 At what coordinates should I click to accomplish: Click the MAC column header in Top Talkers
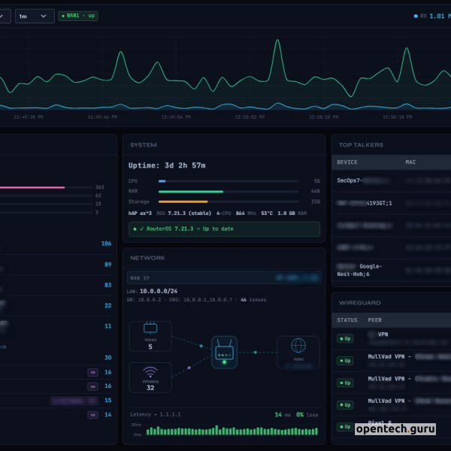pyautogui.click(x=410, y=162)
